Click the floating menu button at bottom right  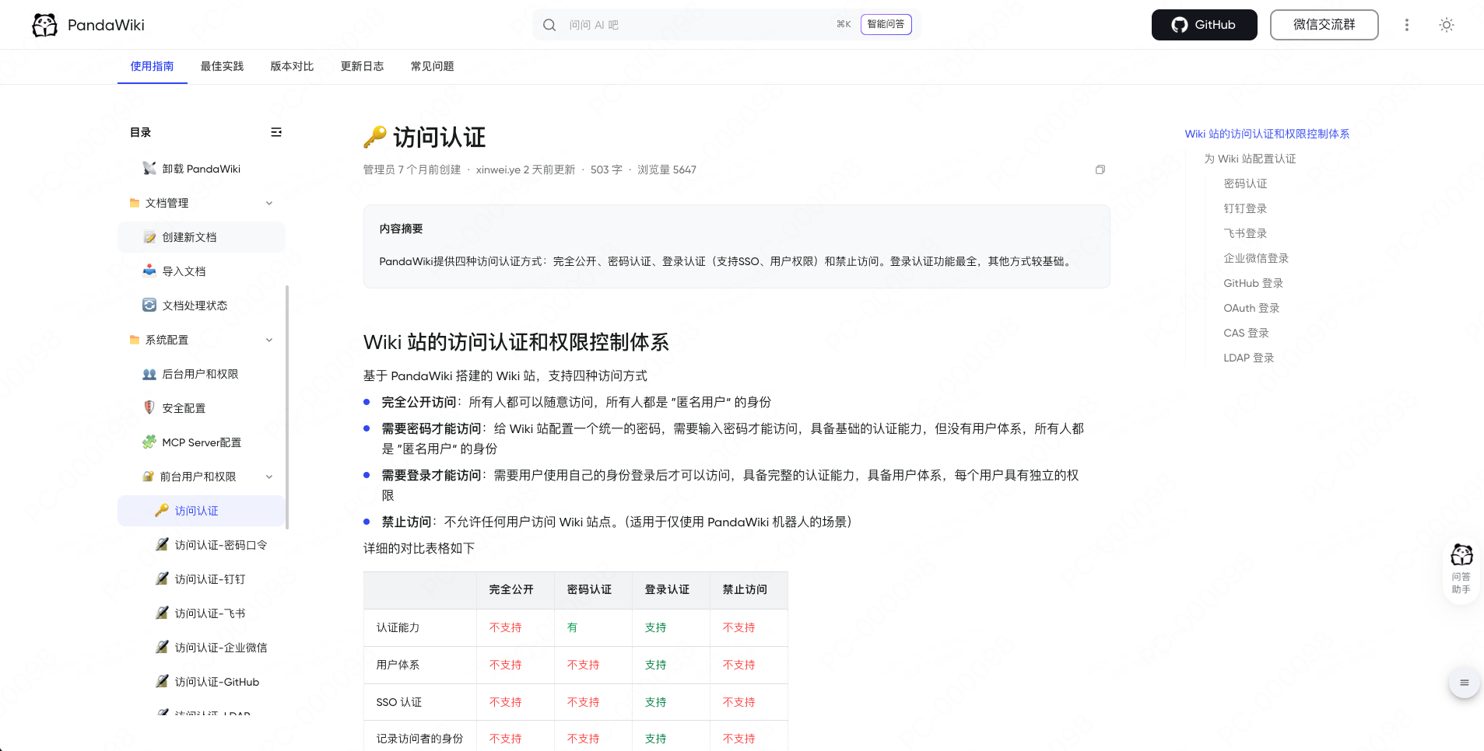click(1464, 683)
